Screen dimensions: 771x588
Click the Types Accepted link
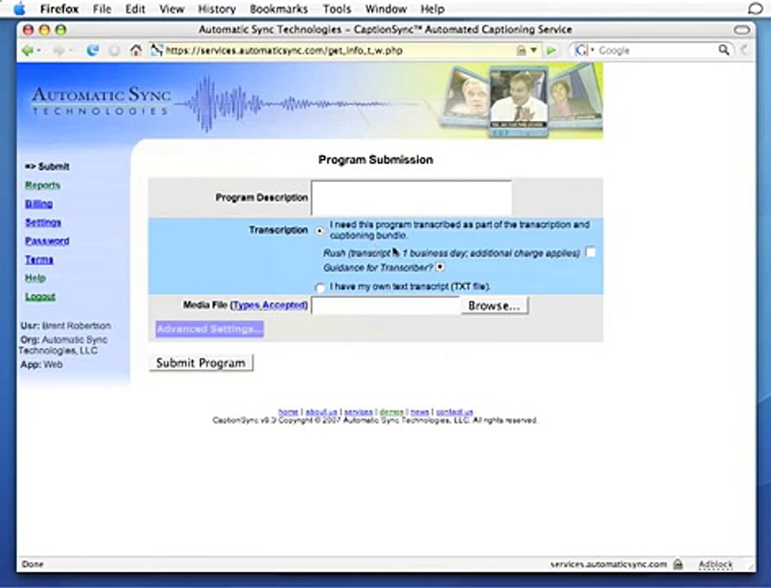[269, 305]
